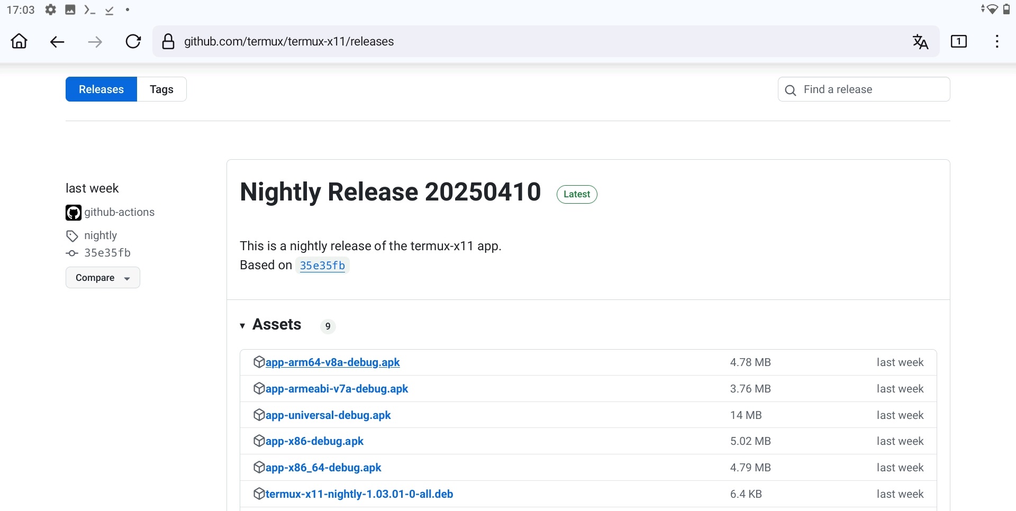The width and height of the screenshot is (1016, 511).
Task: Download app-x86-debug.apk
Action: [x=314, y=441]
